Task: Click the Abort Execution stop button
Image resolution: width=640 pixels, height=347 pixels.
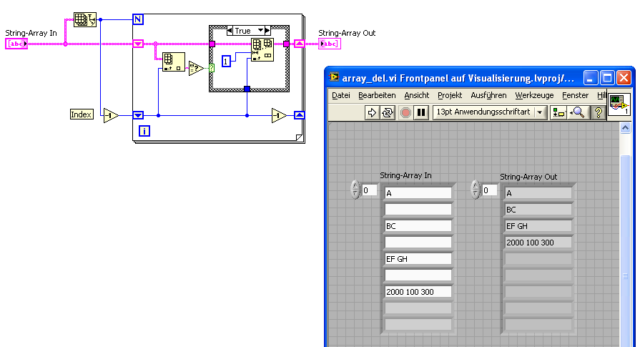Action: pos(405,112)
